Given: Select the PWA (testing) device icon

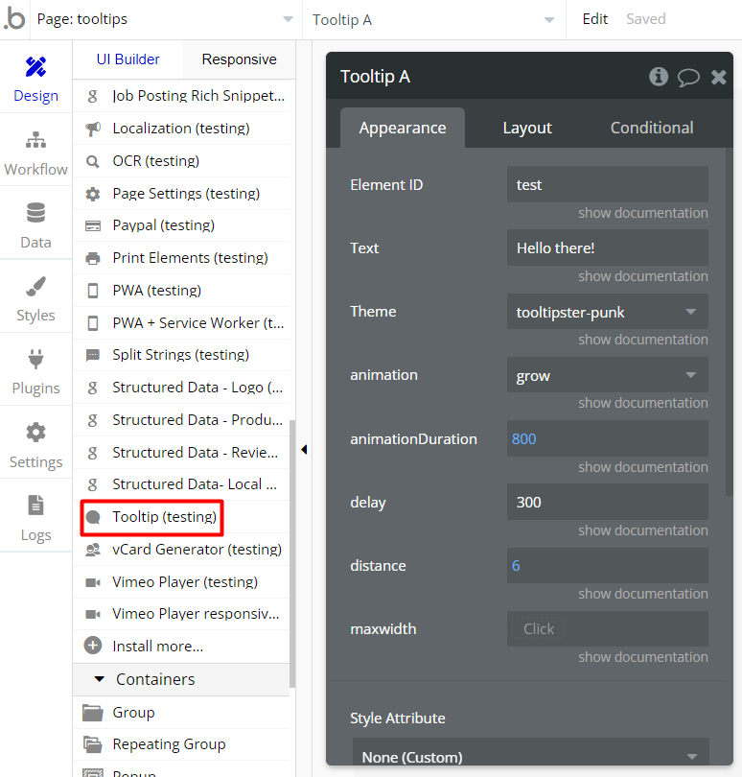Looking at the screenshot, I should tap(93, 291).
